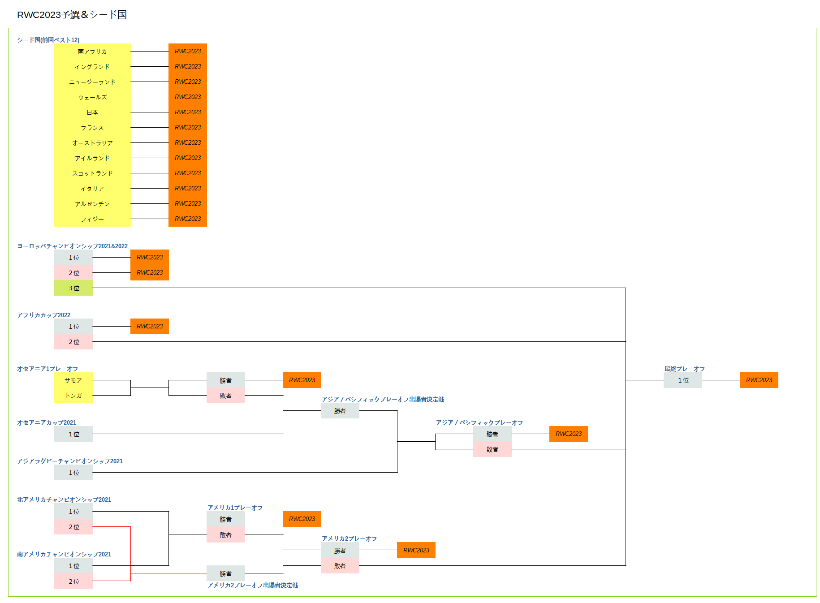The width and height of the screenshot is (820, 603).
Task: Click 敗者 cell of オセアニア1プレーオフ
Action: point(226,395)
